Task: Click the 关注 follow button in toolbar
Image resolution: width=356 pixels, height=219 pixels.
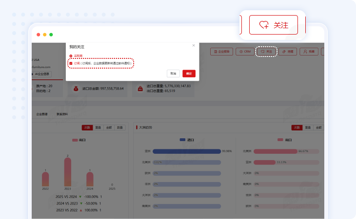Action: pyautogui.click(x=266, y=51)
